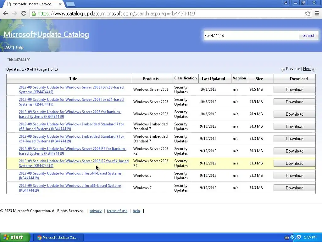
Task: Click the blue arrow tray icon
Action: (292, 238)
